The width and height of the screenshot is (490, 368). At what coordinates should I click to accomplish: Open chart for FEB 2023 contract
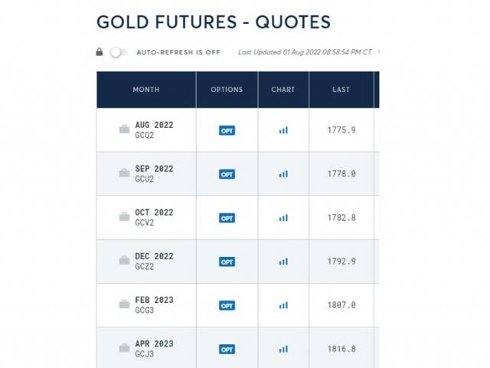(x=283, y=305)
